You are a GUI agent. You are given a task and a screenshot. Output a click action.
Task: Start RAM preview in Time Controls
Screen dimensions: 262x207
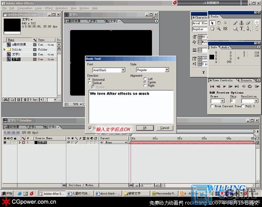[257, 86]
